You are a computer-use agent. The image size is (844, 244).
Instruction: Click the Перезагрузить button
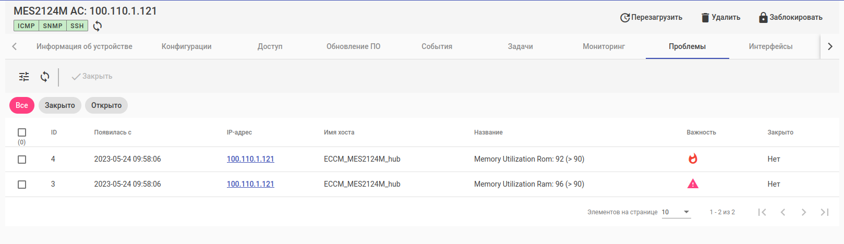coord(651,18)
